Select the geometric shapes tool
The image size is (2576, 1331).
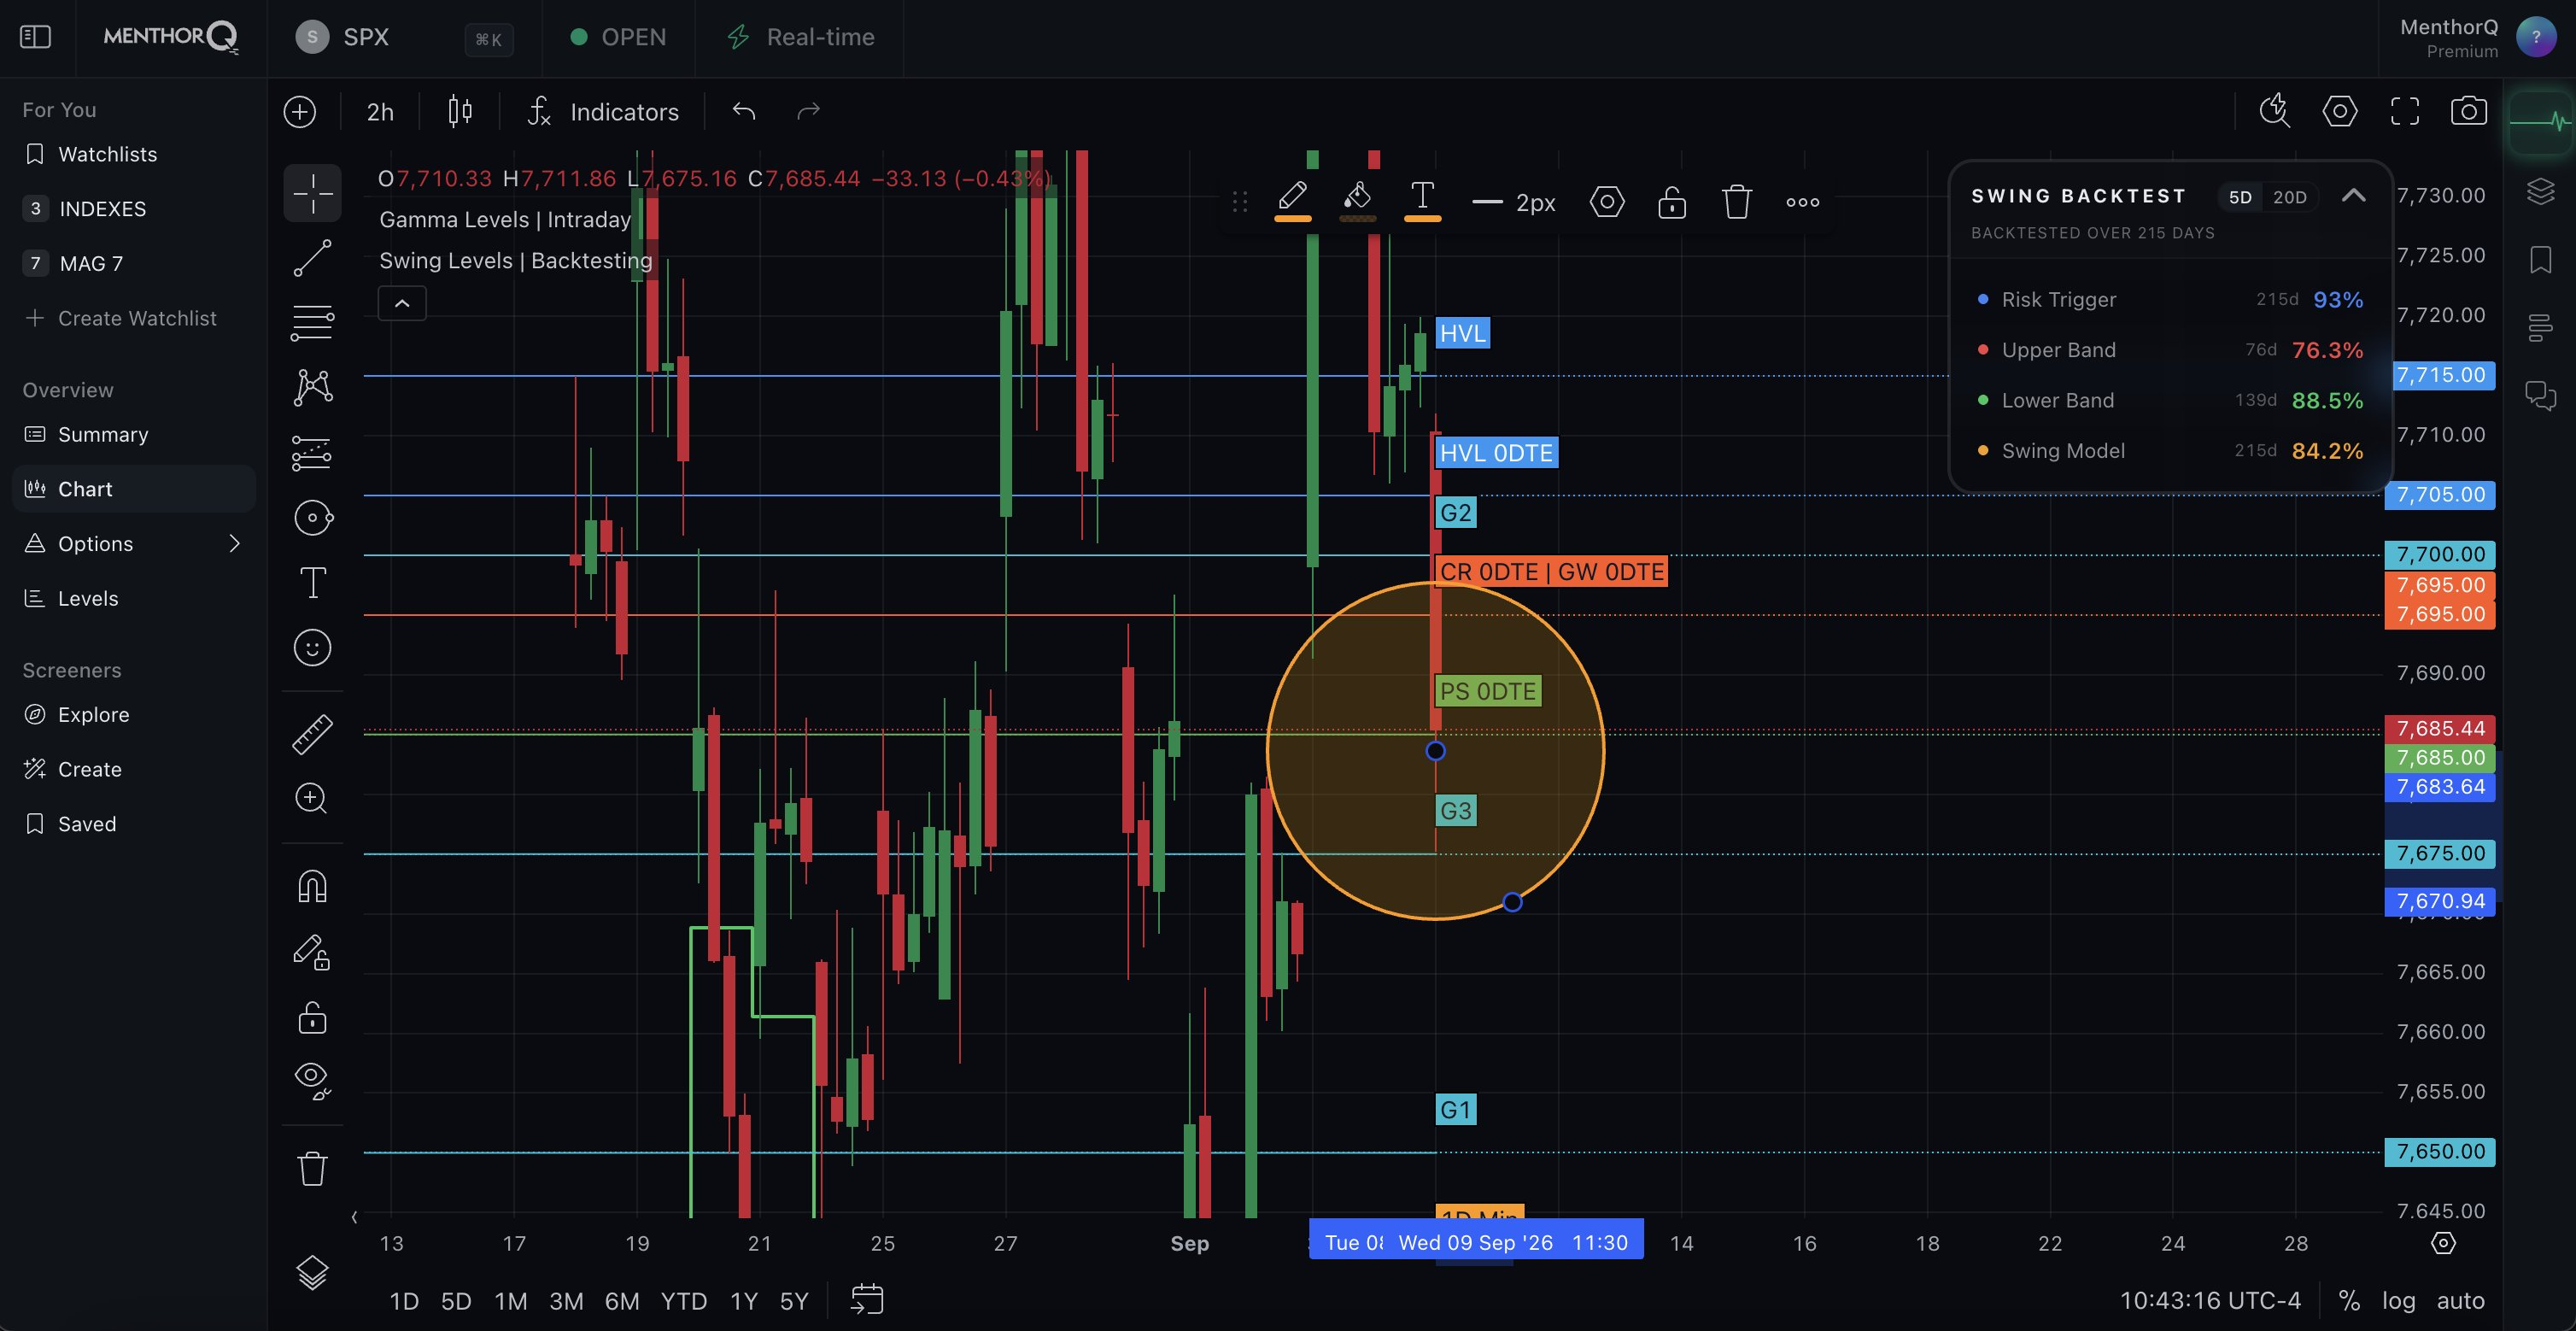[x=312, y=518]
